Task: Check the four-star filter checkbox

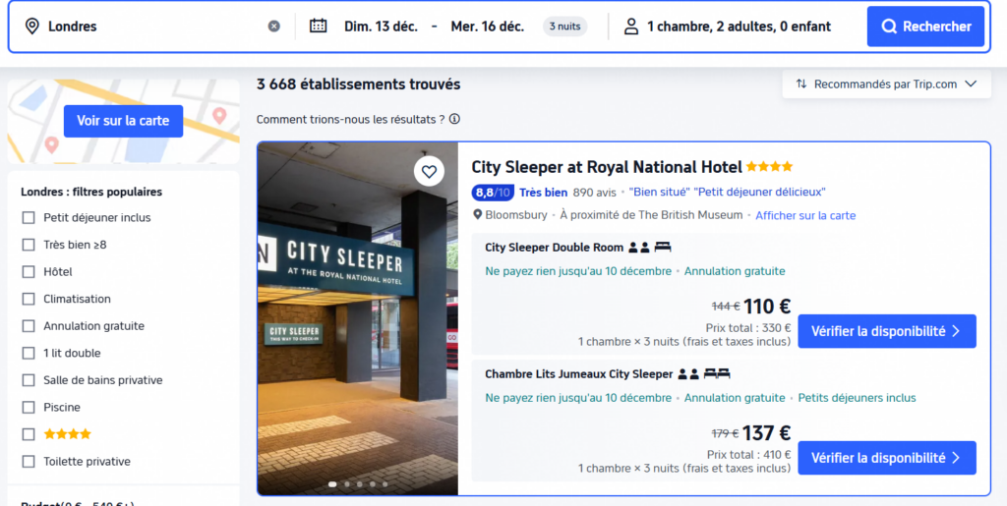Action: [x=29, y=435]
